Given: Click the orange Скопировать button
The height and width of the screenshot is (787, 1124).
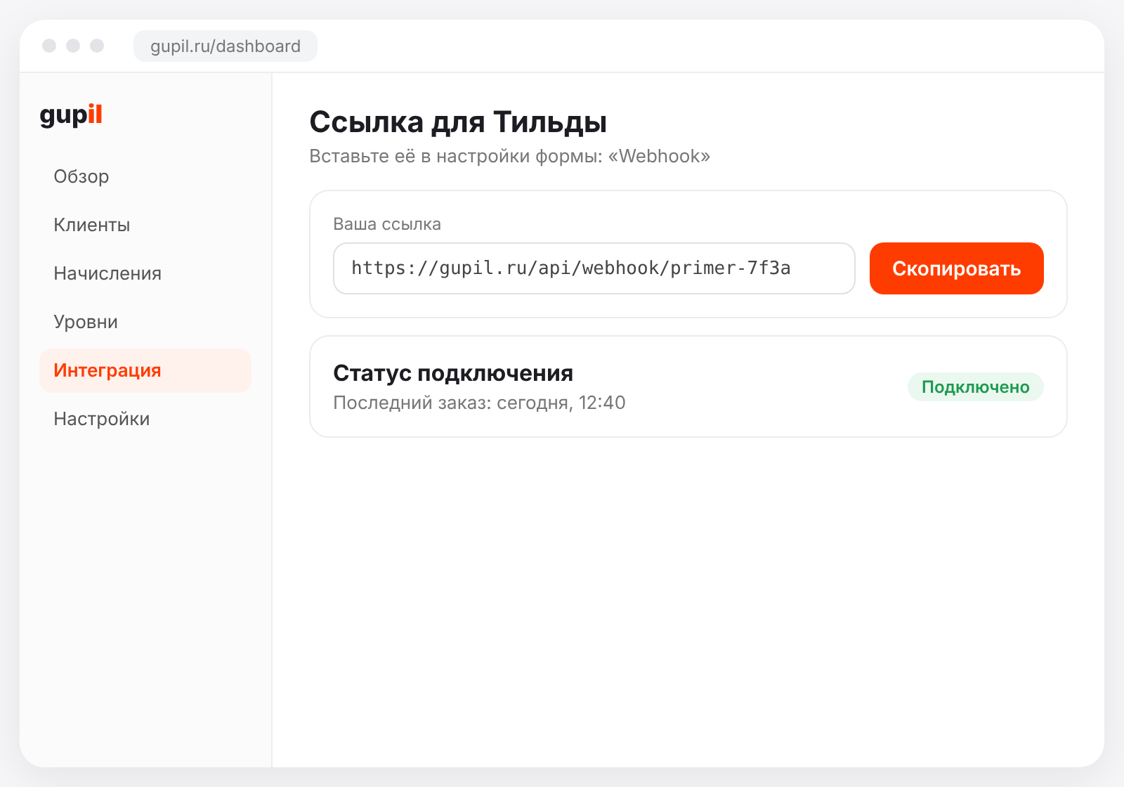Looking at the screenshot, I should 956,268.
